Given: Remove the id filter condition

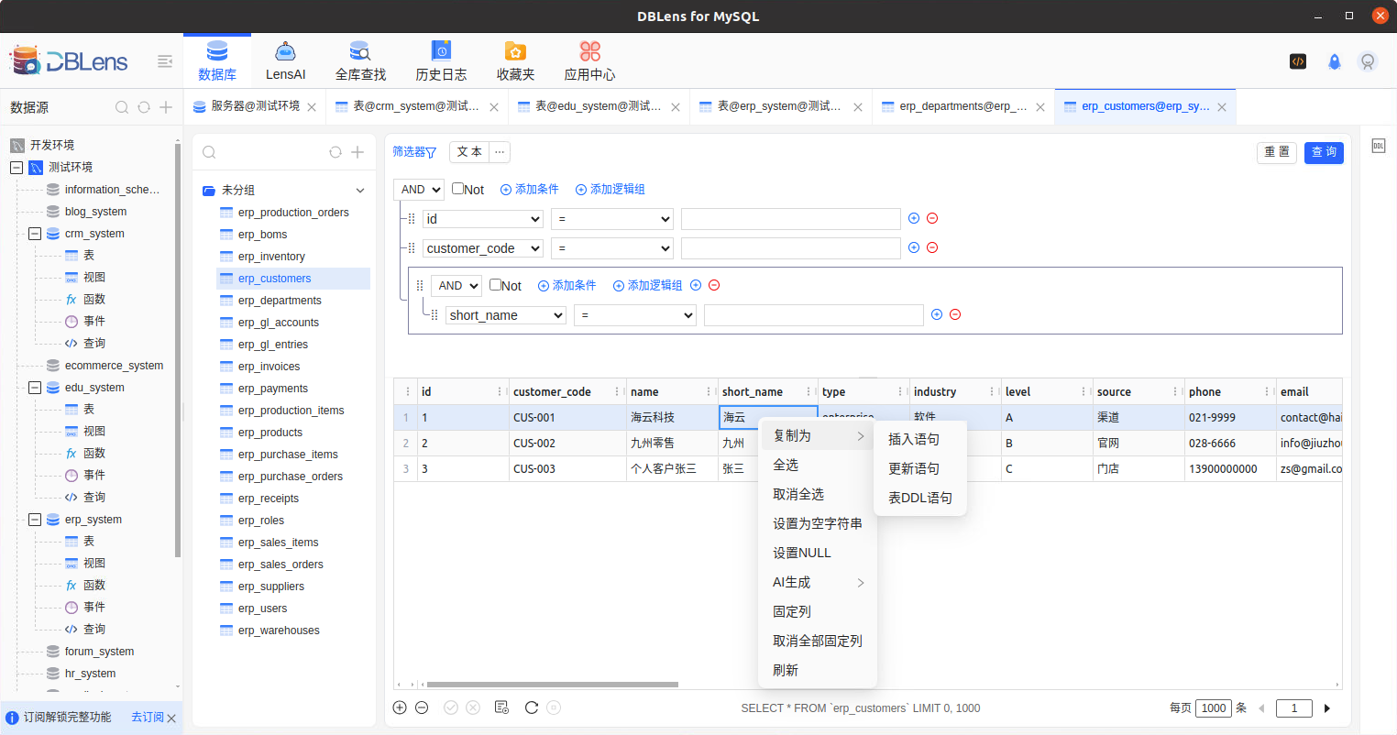Looking at the screenshot, I should [932, 218].
